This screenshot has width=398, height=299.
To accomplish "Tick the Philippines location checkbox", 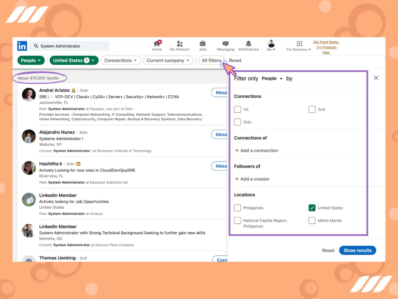I will coord(237,208).
